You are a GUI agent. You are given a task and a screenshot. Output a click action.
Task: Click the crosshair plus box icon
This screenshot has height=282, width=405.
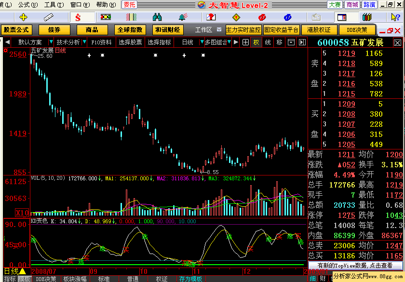(x=245, y=42)
